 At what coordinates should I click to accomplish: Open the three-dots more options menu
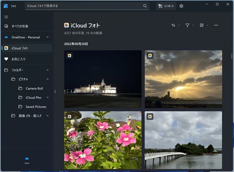(x=216, y=25)
